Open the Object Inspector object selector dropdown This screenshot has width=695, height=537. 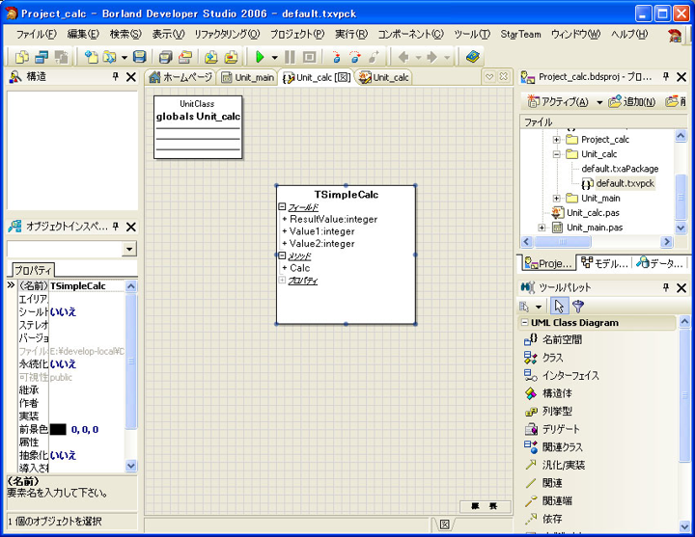click(x=129, y=249)
